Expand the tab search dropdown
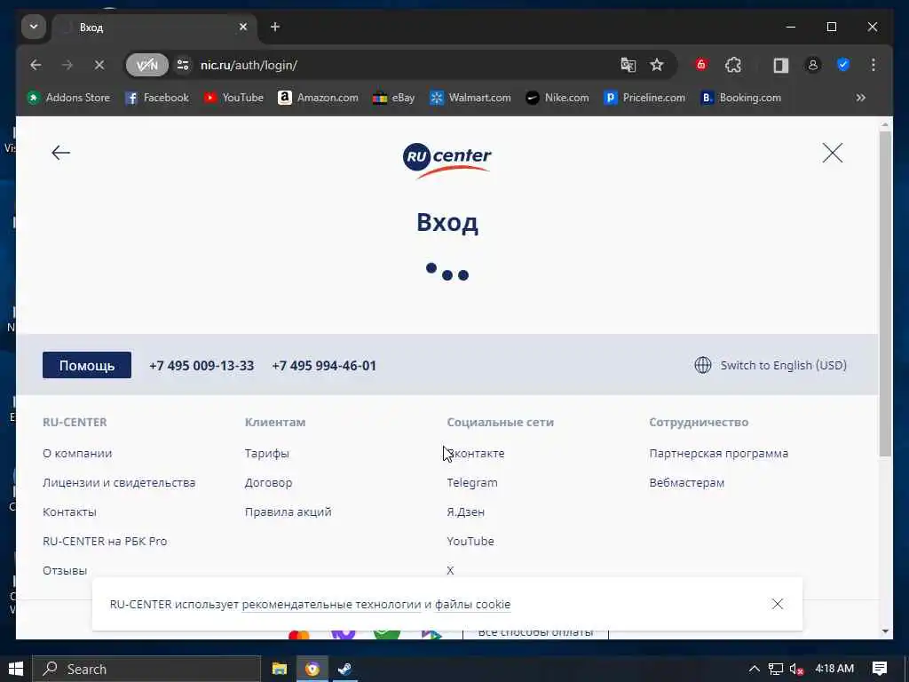The width and height of the screenshot is (909, 682). pos(34,27)
